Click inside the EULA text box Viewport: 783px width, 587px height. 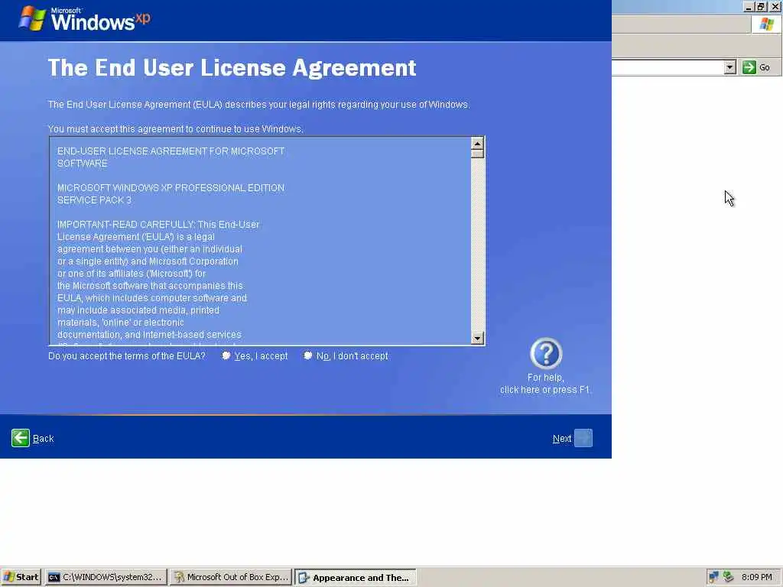(260, 241)
